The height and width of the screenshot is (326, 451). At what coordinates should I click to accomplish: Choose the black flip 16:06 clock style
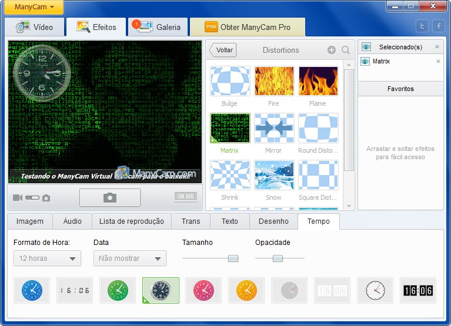pyautogui.click(x=418, y=290)
